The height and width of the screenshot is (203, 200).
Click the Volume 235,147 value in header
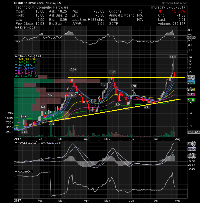point(179,24)
